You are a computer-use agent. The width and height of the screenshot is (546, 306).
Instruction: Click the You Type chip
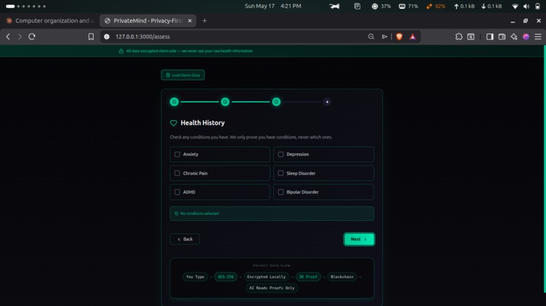195,277
